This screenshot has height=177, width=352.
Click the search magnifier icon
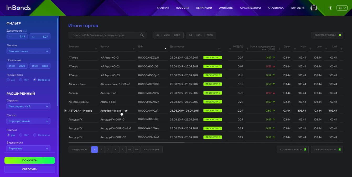click(142, 35)
